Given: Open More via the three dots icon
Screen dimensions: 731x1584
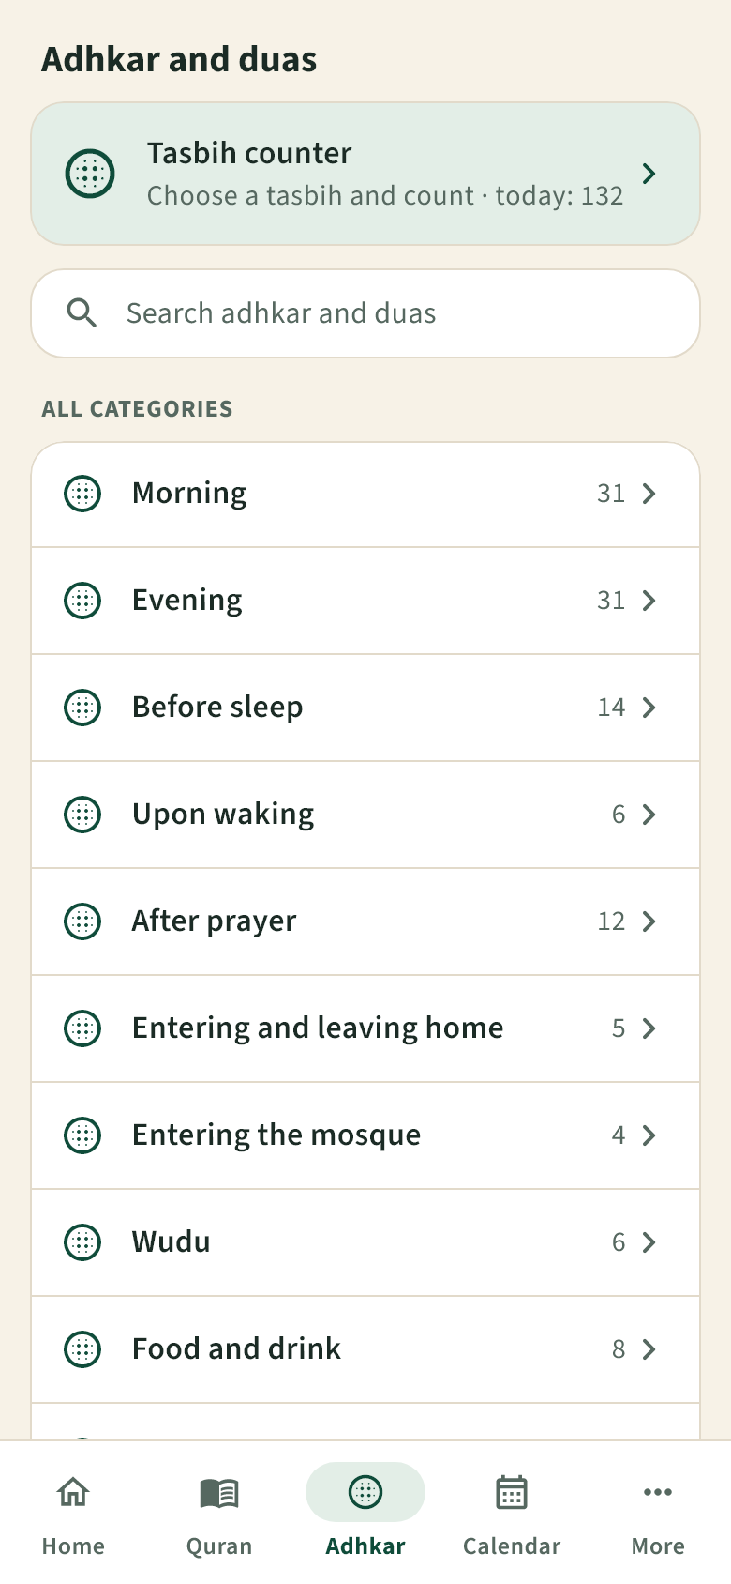Looking at the screenshot, I should (x=658, y=1492).
